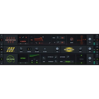This screenshot has height=99, width=99.
Task: Collapse the Distortion module
Action: coord(2,40)
